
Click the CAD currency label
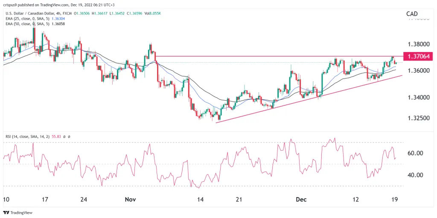point(412,14)
